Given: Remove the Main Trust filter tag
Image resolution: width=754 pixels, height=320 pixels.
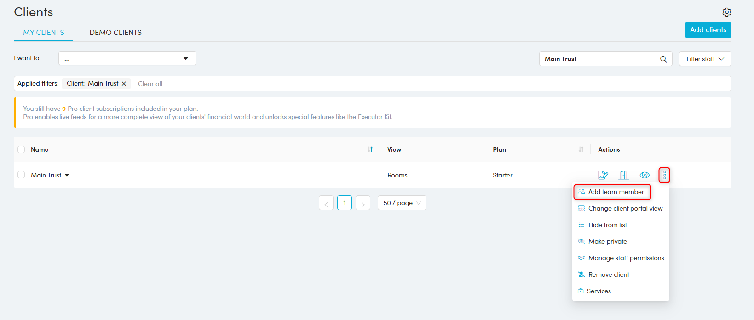Looking at the screenshot, I should (x=124, y=84).
